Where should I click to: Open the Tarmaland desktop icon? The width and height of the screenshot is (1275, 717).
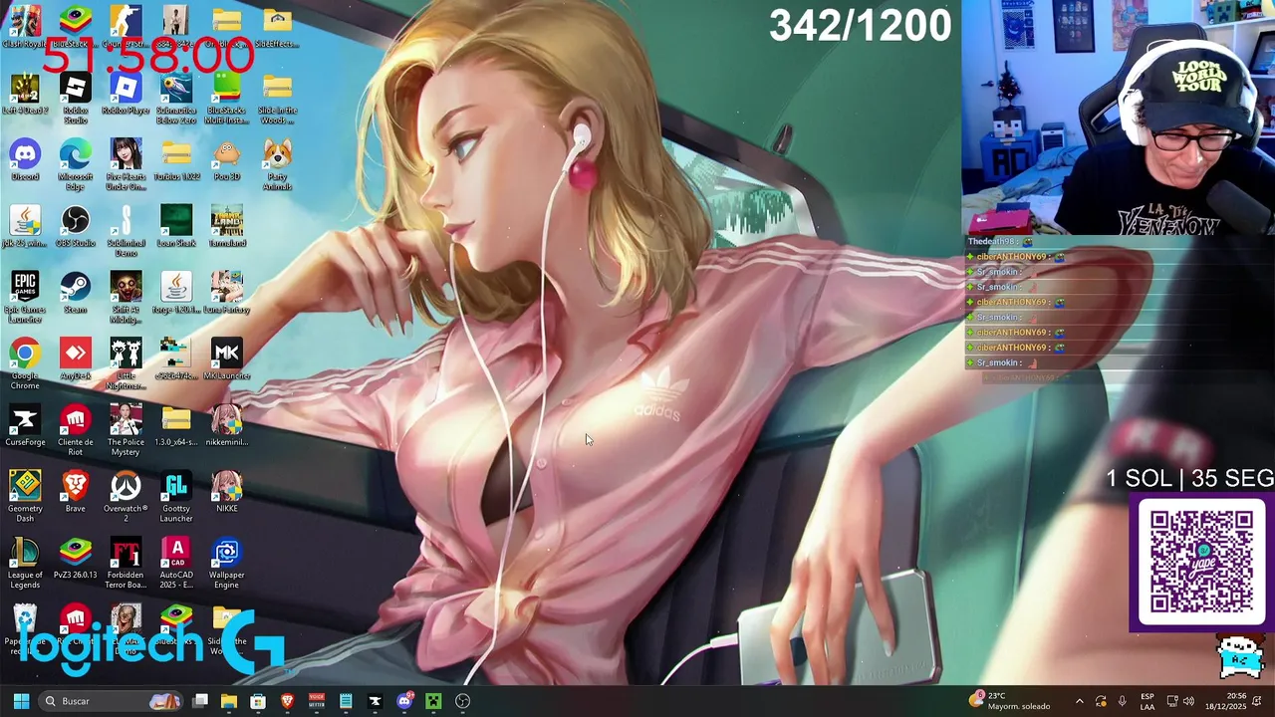[227, 227]
